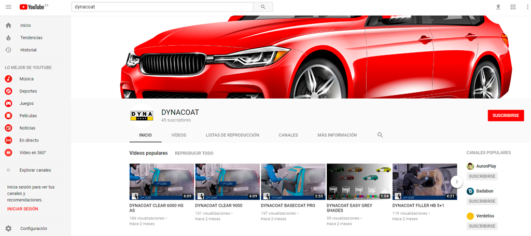Click the Juegos gamepad icon
This screenshot has height=236, width=531.
coord(8,103)
